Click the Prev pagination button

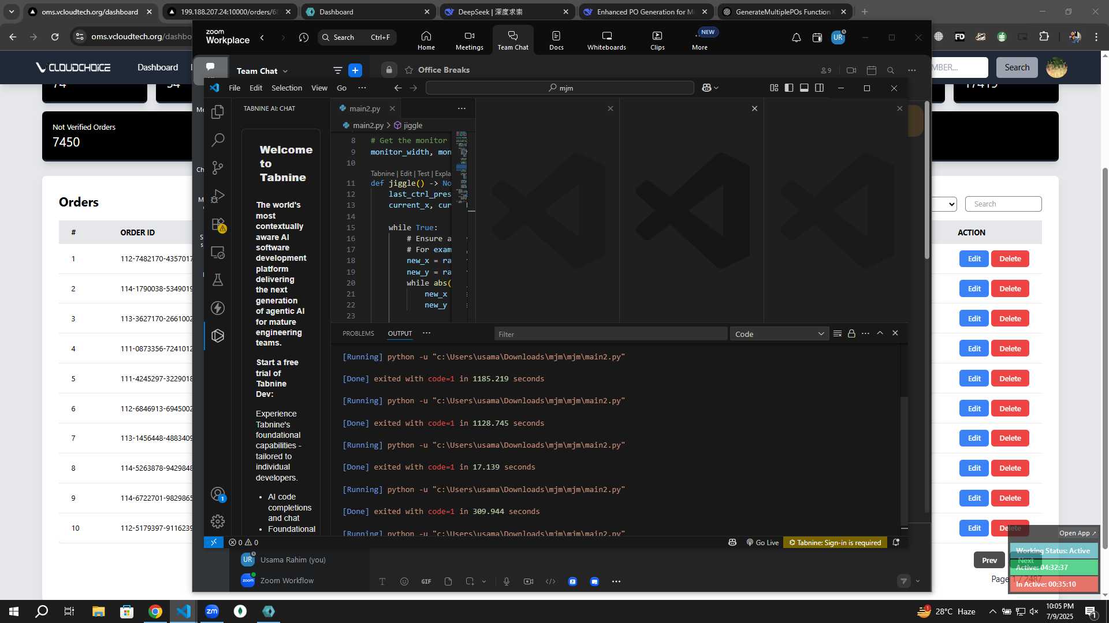[989, 560]
